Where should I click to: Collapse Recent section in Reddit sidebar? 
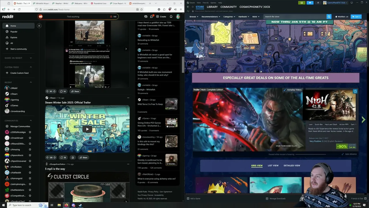[31, 82]
